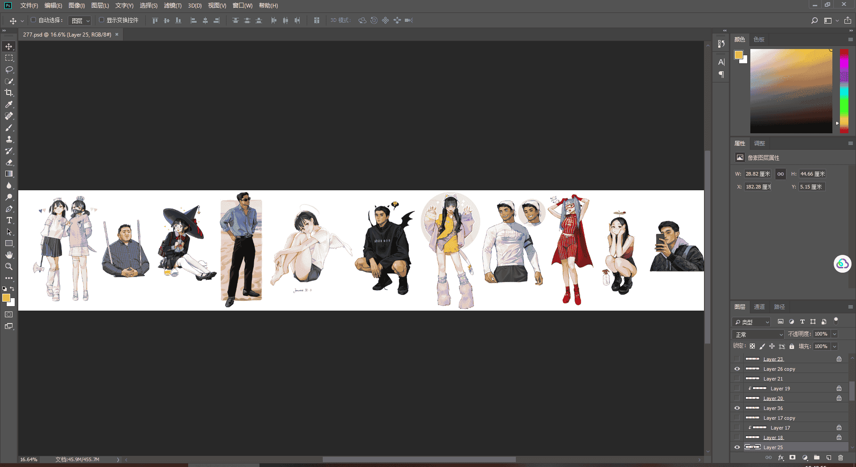Click the foreground color swatch in toolbar

(6, 298)
